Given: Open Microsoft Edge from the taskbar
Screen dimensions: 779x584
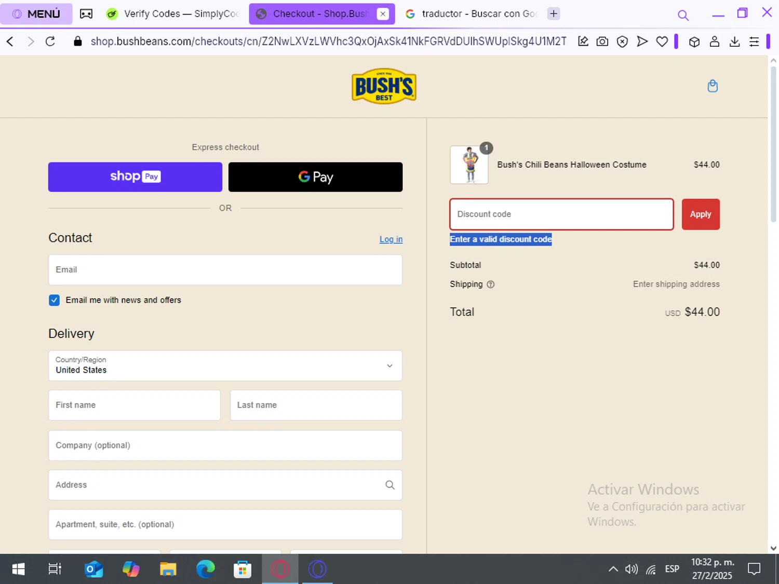Looking at the screenshot, I should pos(205,569).
